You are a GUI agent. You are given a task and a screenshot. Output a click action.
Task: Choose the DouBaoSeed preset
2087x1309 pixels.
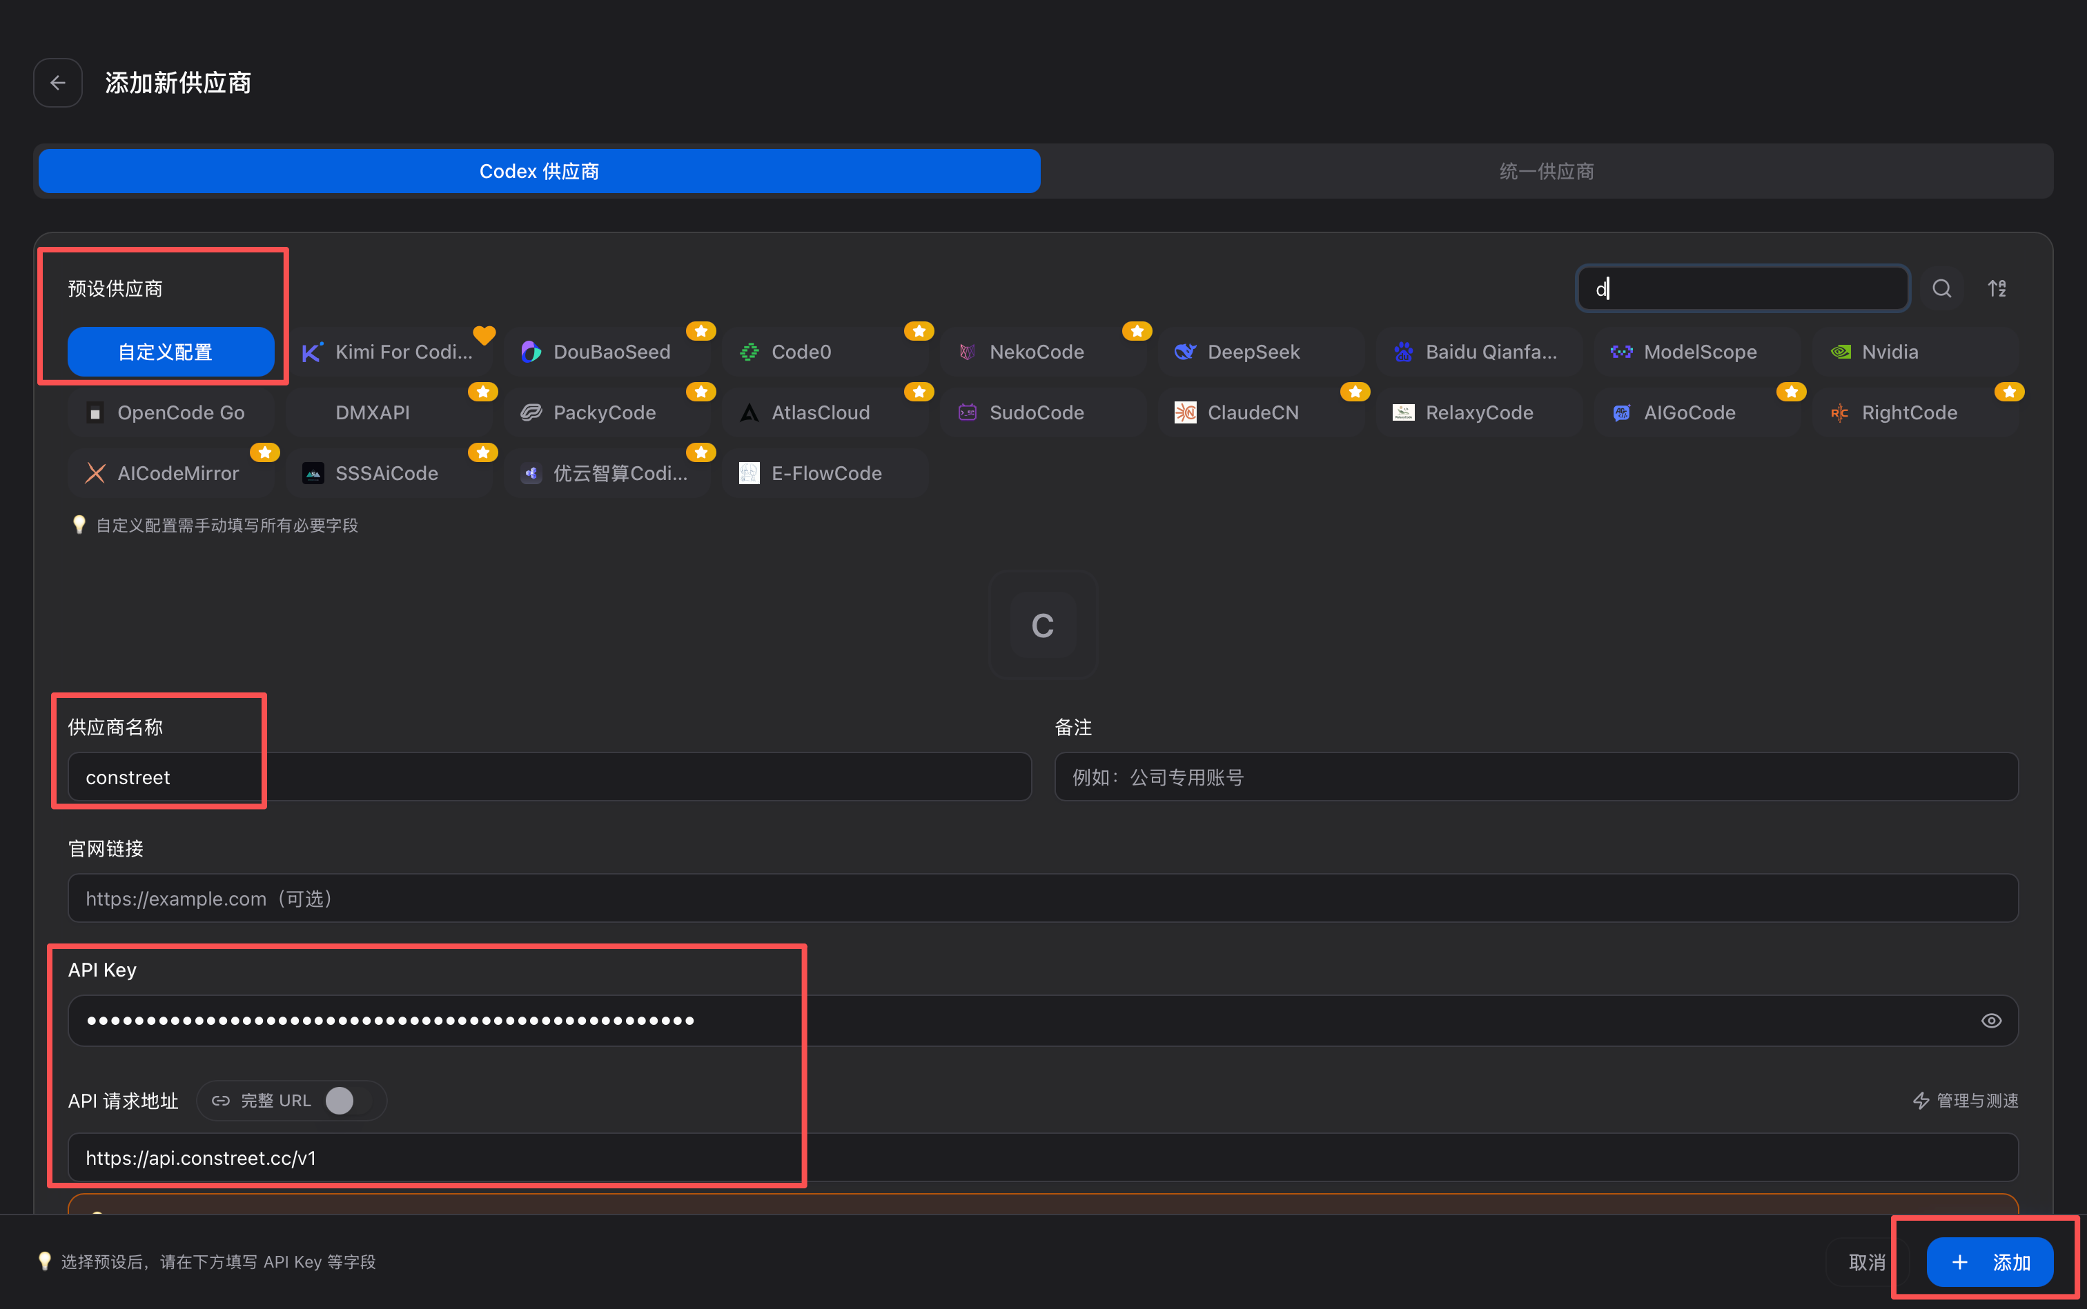[607, 352]
